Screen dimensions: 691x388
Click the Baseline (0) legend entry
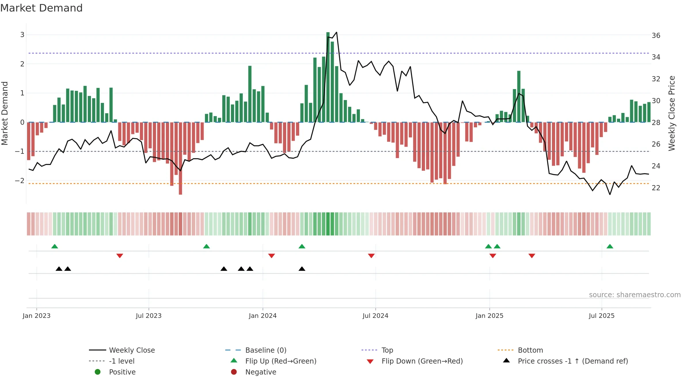[x=256, y=350]
